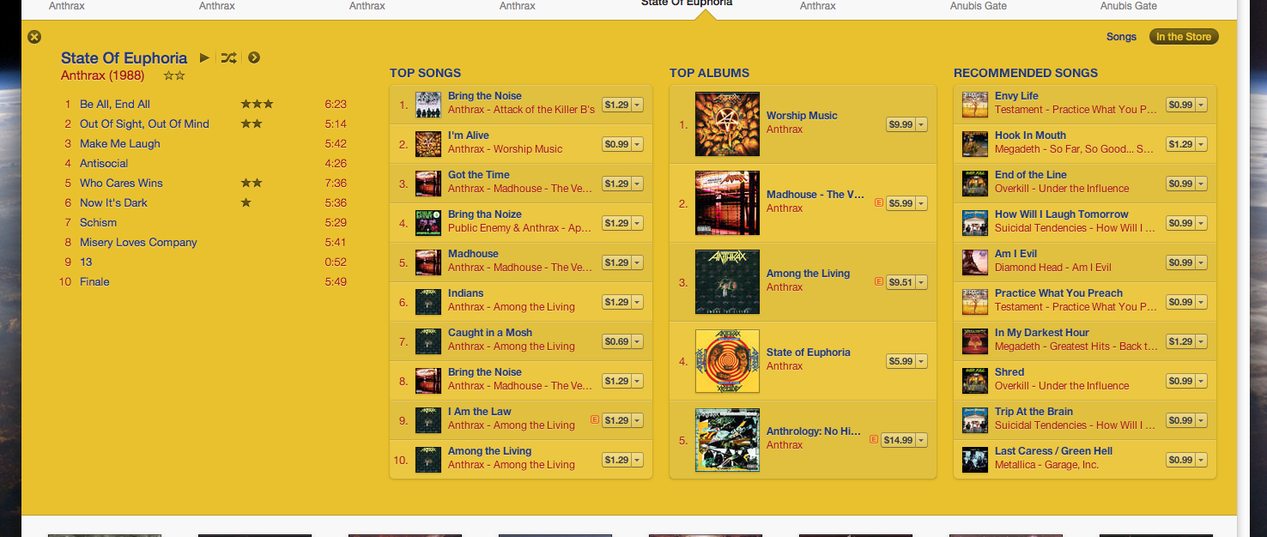The image size is (1267, 537).
Task: Switch to the Songs view
Action: point(1121,37)
